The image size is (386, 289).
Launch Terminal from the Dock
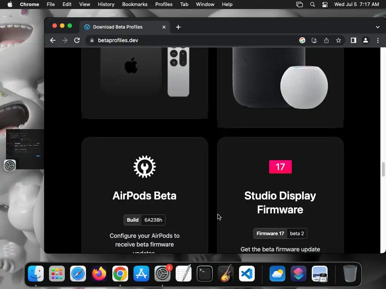[x=205, y=274]
